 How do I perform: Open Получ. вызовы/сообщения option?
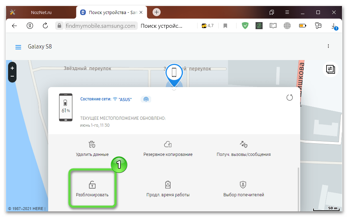pos(244,144)
